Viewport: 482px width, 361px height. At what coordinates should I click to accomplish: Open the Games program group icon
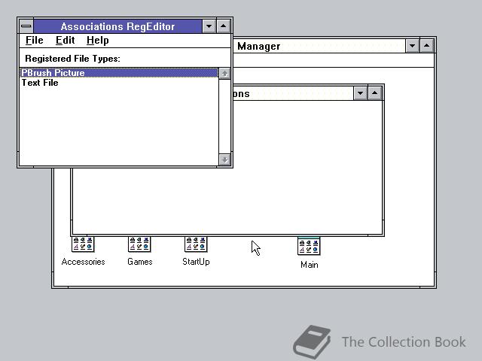(139, 244)
